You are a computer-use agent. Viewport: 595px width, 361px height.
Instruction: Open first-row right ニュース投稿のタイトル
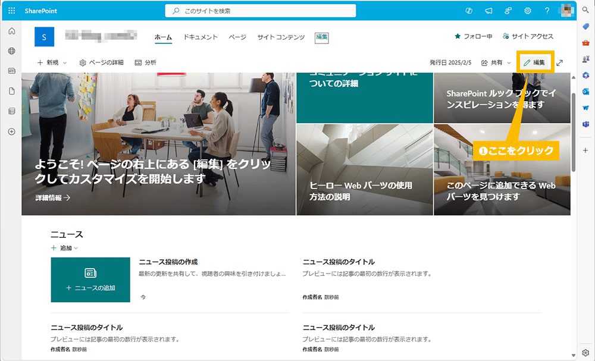339,262
